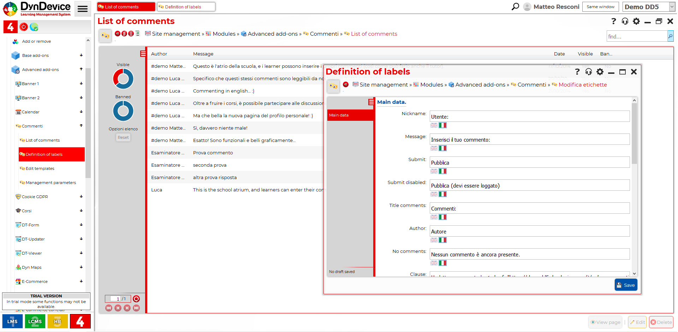The width and height of the screenshot is (678, 332).
Task: Click the first red circular icon in List of comments toolbar
Action: (x=117, y=34)
